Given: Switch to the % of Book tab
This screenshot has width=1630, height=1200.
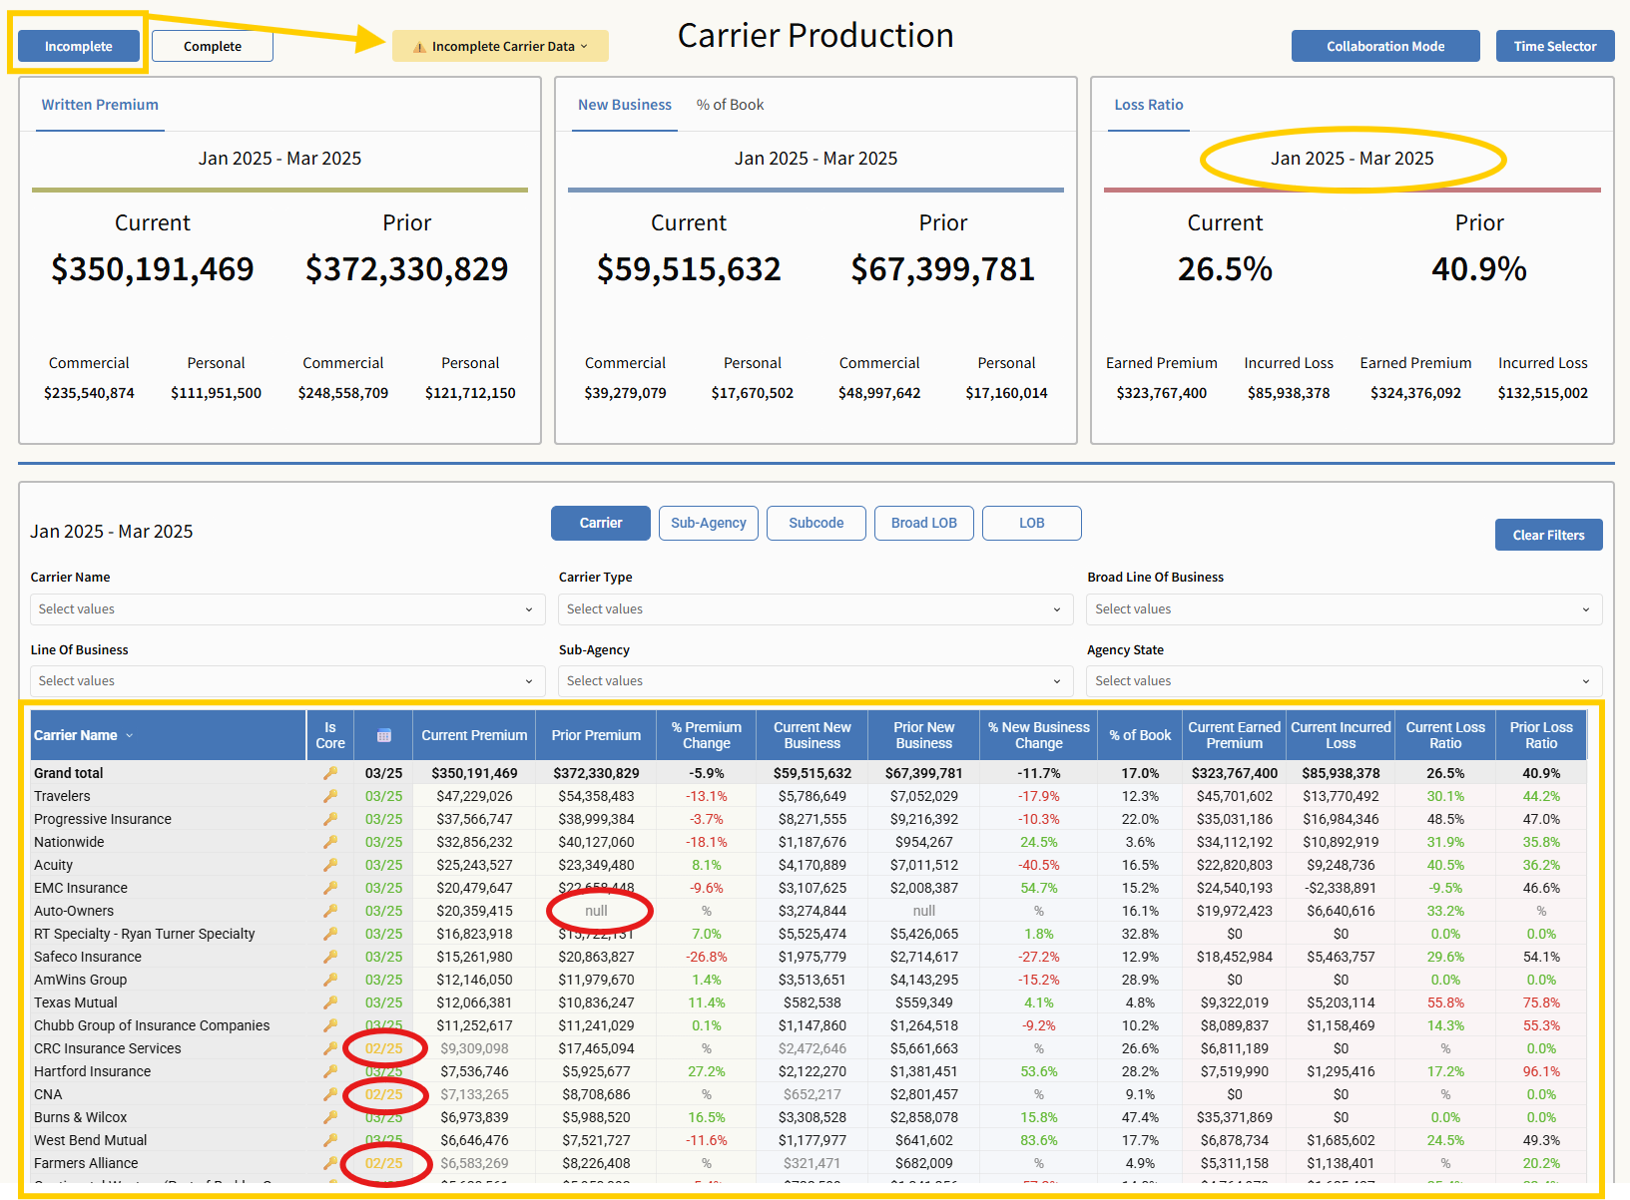Looking at the screenshot, I should [x=730, y=105].
